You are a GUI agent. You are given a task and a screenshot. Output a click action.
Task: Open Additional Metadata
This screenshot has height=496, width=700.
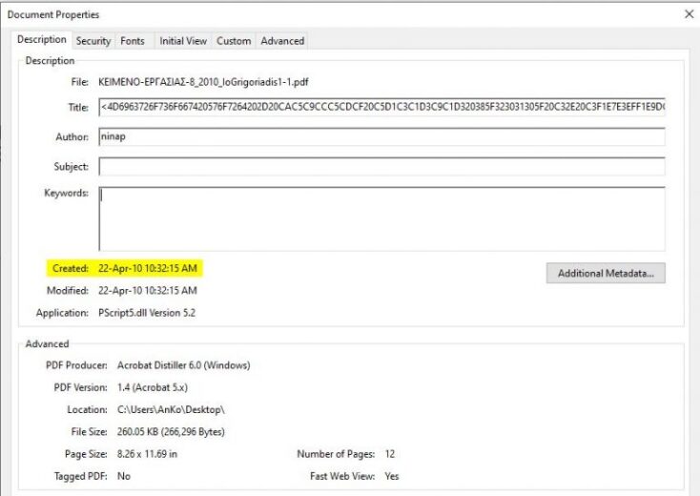(x=606, y=274)
